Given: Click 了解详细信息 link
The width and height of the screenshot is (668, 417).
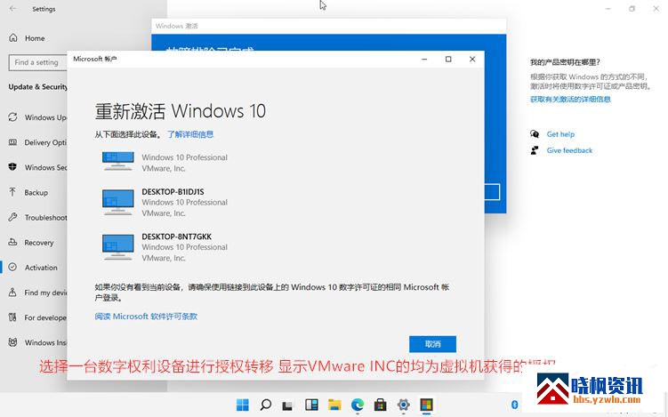Looking at the screenshot, I should click(x=190, y=134).
